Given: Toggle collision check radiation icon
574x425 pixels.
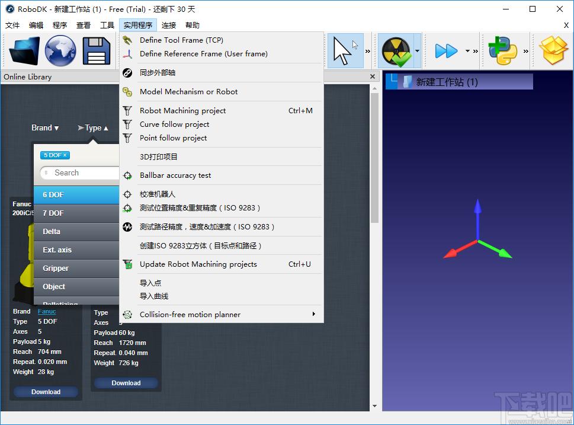Looking at the screenshot, I should pos(396,51).
